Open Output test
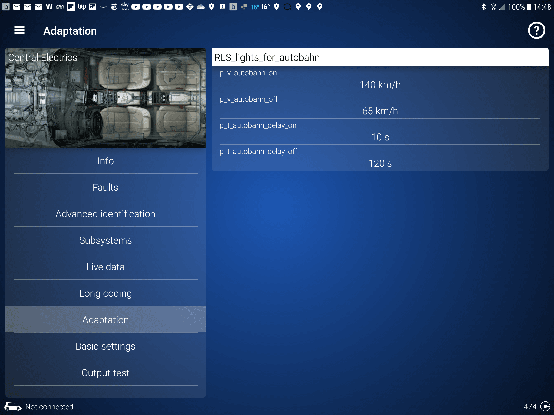The height and width of the screenshot is (415, 554). [x=105, y=373]
